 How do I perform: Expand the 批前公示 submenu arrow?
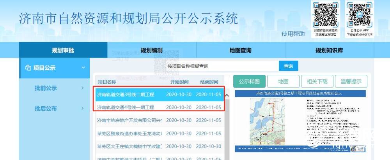pos(82,88)
